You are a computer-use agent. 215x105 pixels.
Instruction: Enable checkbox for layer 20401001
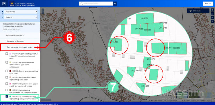click(x=7, y=54)
